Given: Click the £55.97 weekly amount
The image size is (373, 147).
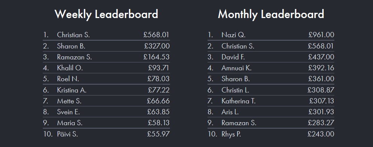Looking at the screenshot, I should [158, 134].
